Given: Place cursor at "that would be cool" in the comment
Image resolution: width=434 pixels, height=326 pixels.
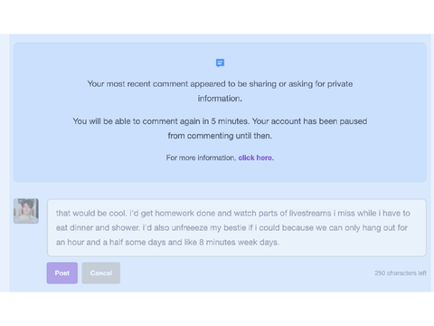Looking at the screenshot, I should click(x=91, y=213).
